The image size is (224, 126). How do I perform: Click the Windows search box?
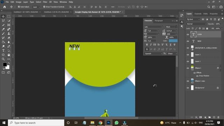(x=36, y=123)
